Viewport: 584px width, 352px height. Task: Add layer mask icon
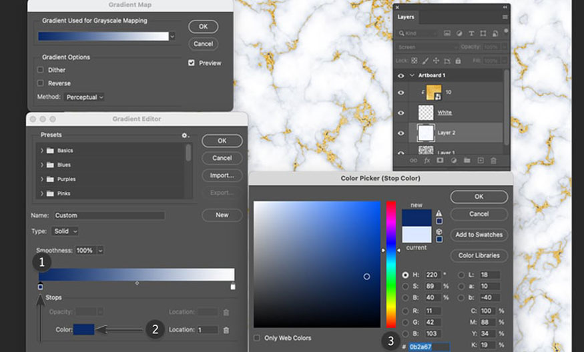tap(441, 161)
